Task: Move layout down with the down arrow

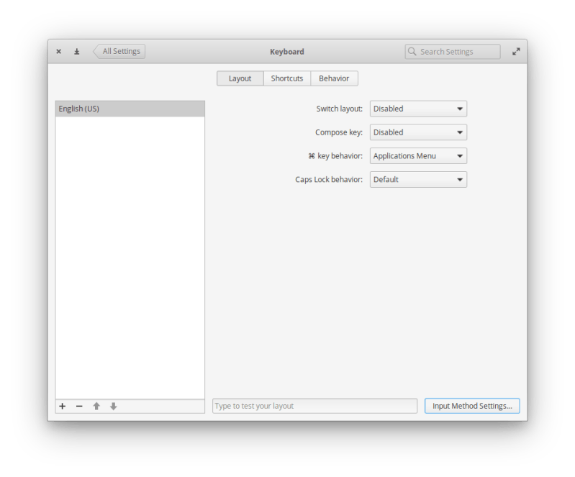Action: [113, 406]
